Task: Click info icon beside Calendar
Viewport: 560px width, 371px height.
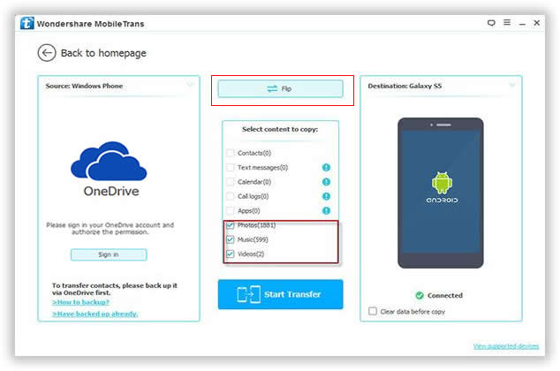Action: point(326,182)
